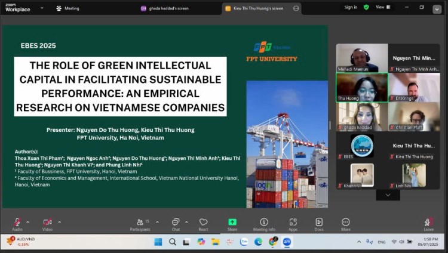Select the EBES participant tile
Viewport: 448px width, 253px height.
pos(362,146)
